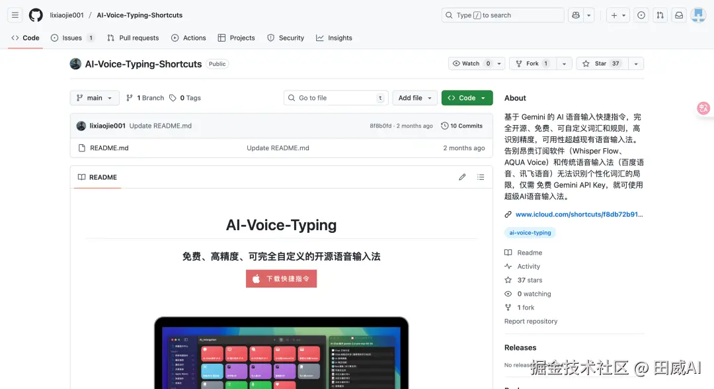Open the lixiaojie001 owner breadcrumb link

pyautogui.click(x=67, y=15)
